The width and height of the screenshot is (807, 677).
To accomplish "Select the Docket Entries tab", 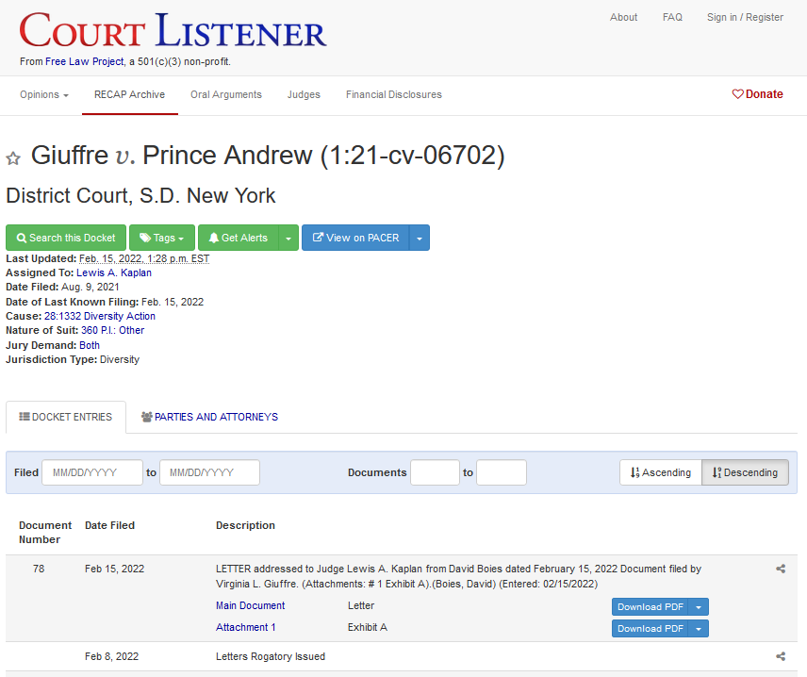I will [x=66, y=417].
